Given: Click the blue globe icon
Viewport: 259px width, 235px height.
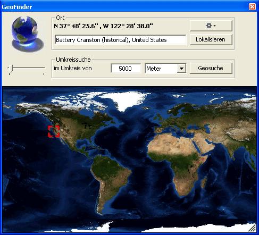Looking at the screenshot, I should pos(27,34).
